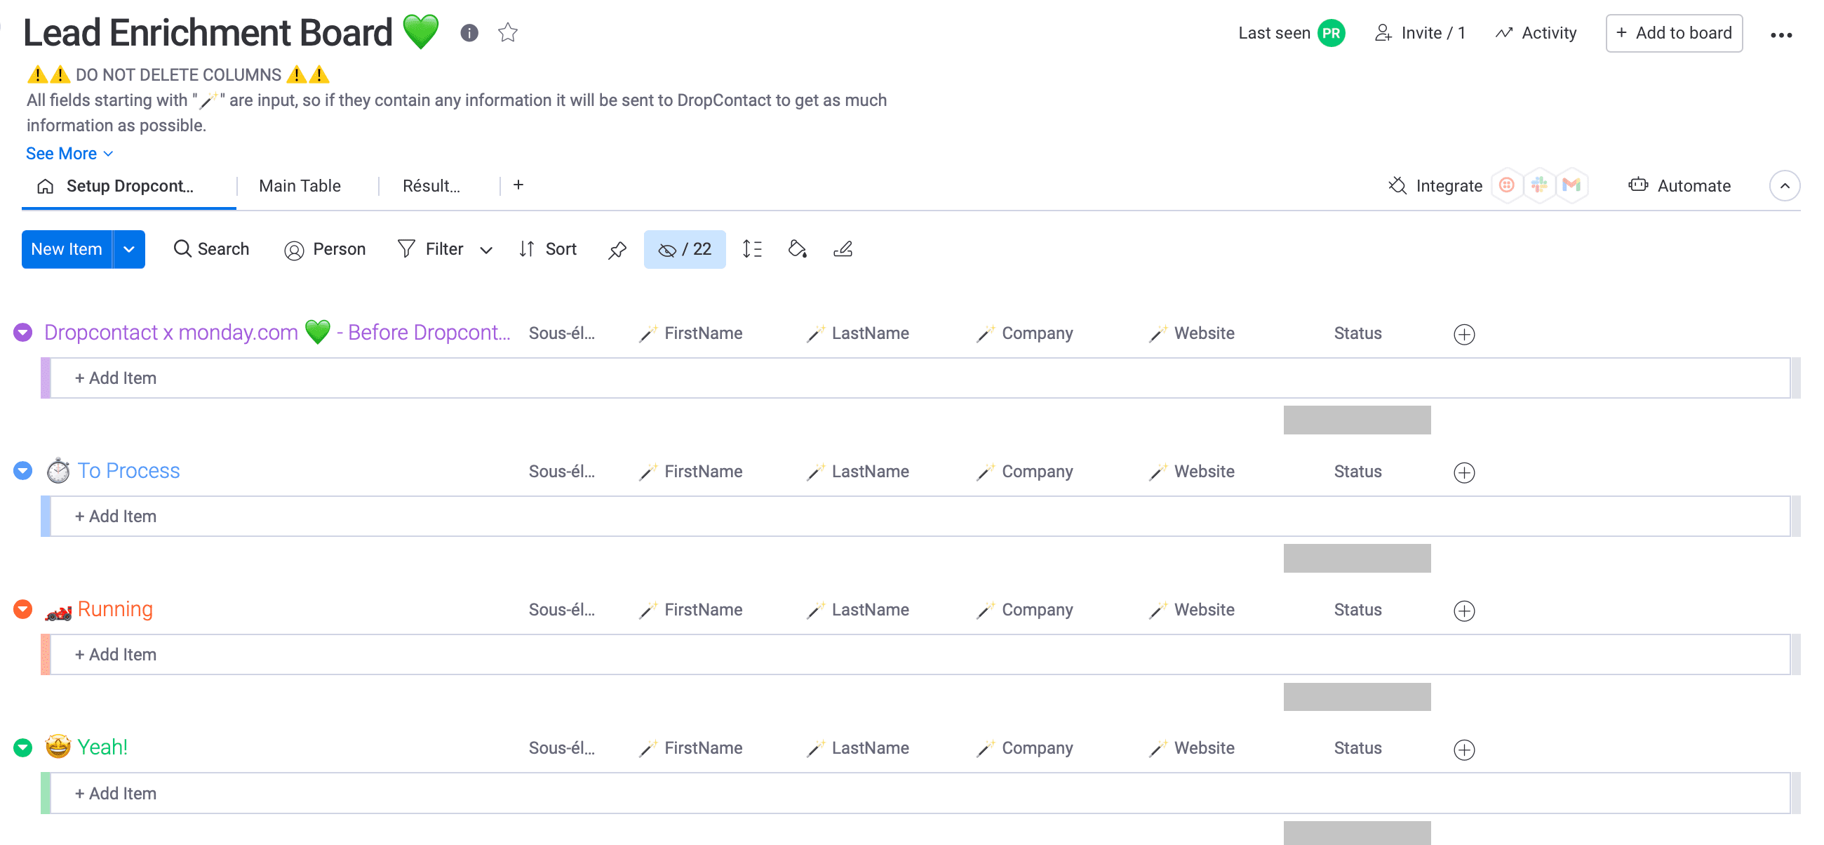Open Invite / 1 members
The image size is (1824, 845).
(x=1420, y=33)
